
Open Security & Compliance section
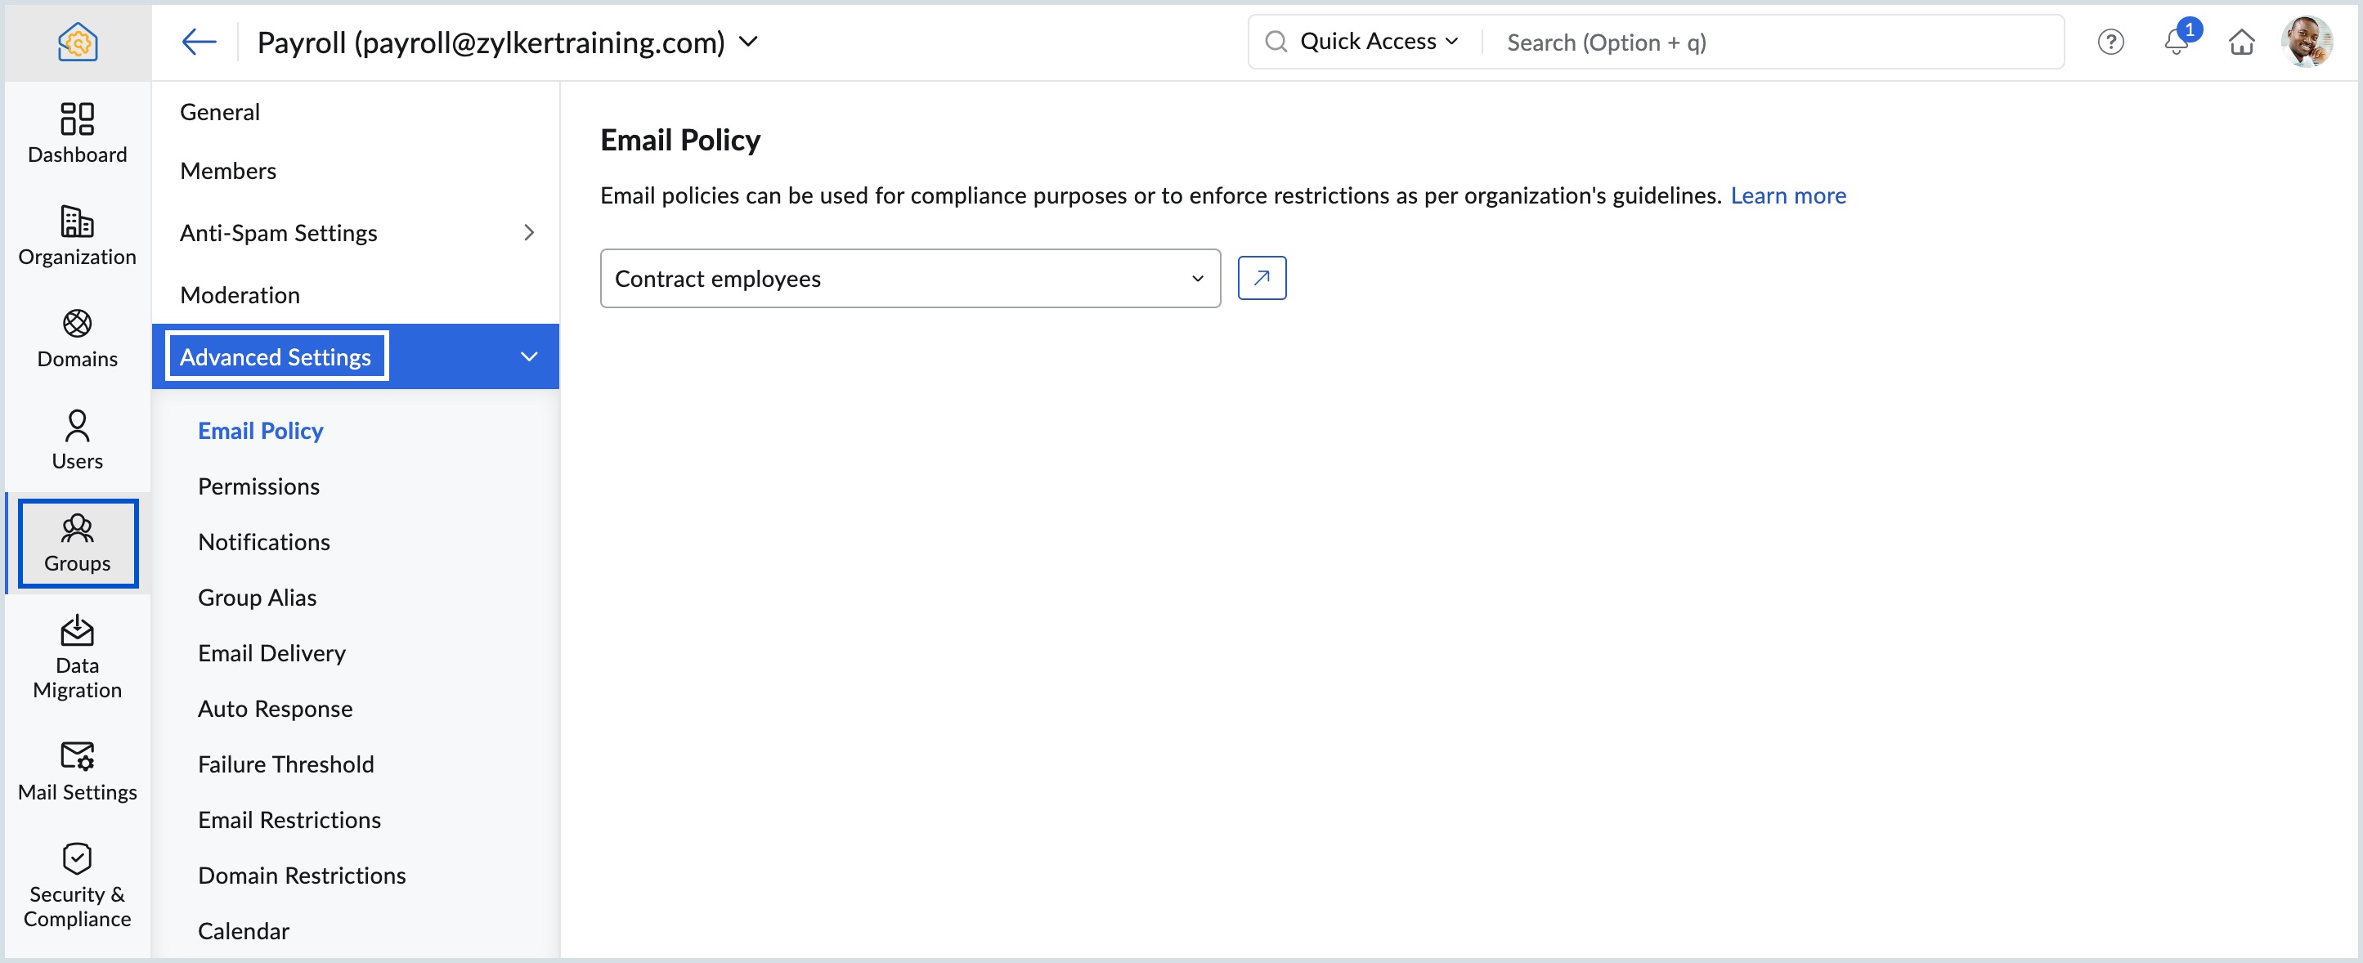[77, 885]
